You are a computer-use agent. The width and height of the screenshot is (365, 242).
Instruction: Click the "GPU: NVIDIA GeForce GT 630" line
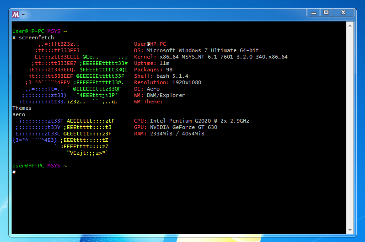pos(176,128)
